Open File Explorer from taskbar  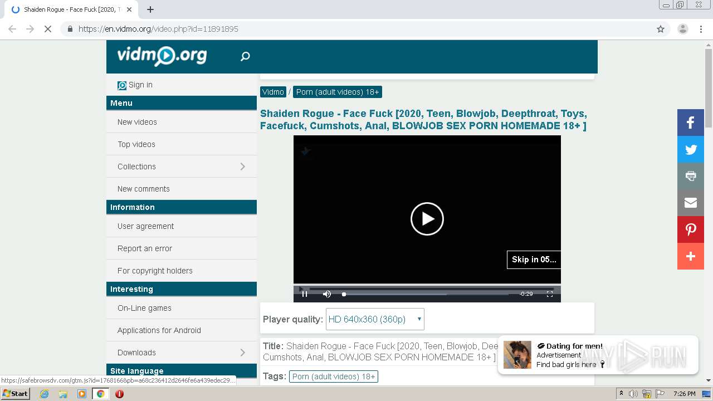(x=63, y=394)
